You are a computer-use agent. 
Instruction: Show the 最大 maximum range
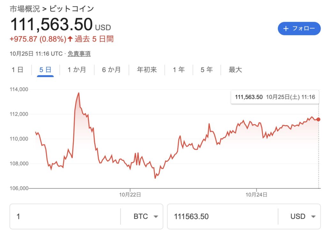click(235, 70)
